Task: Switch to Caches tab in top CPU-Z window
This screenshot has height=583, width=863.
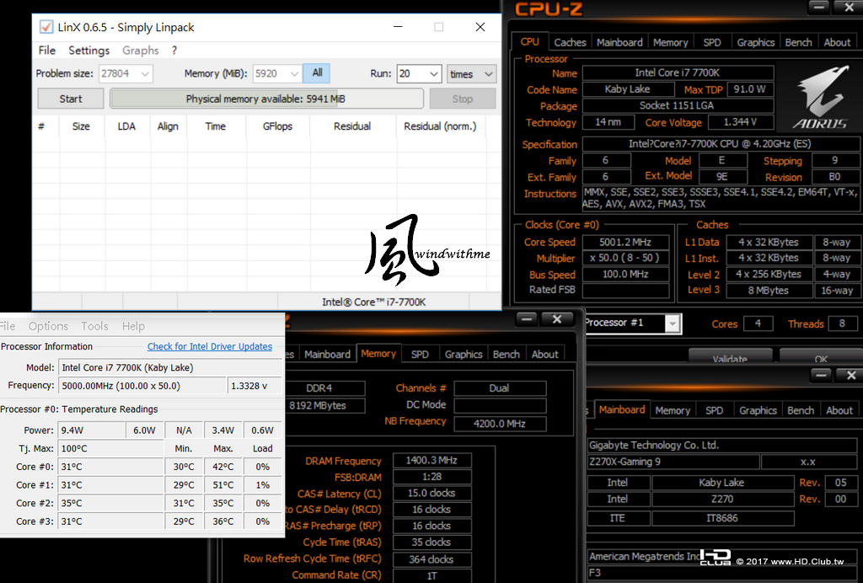Action: click(570, 42)
